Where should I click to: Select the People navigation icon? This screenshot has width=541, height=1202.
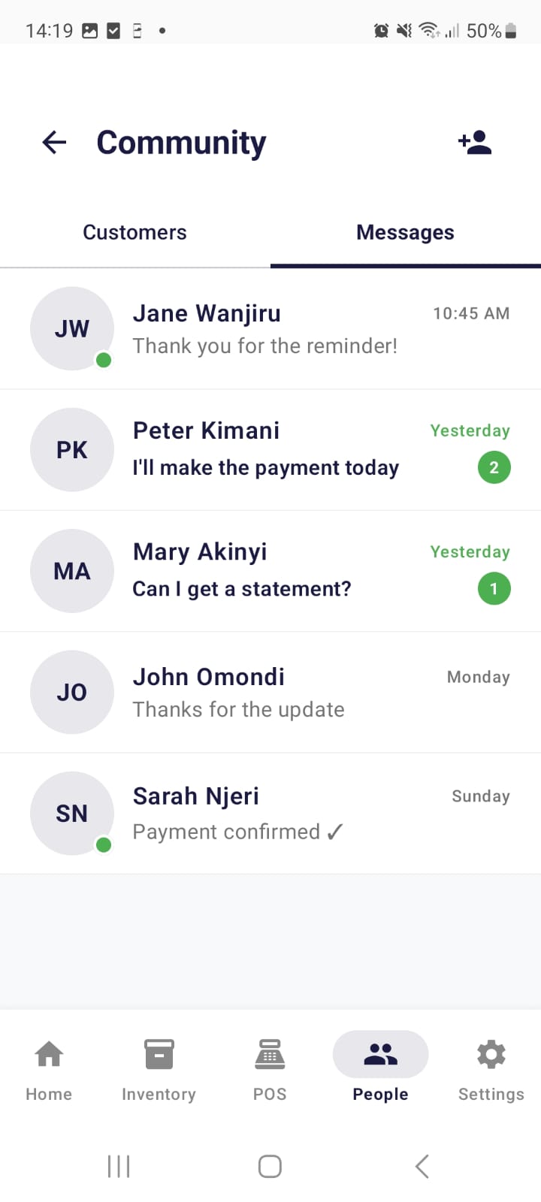tap(380, 1056)
